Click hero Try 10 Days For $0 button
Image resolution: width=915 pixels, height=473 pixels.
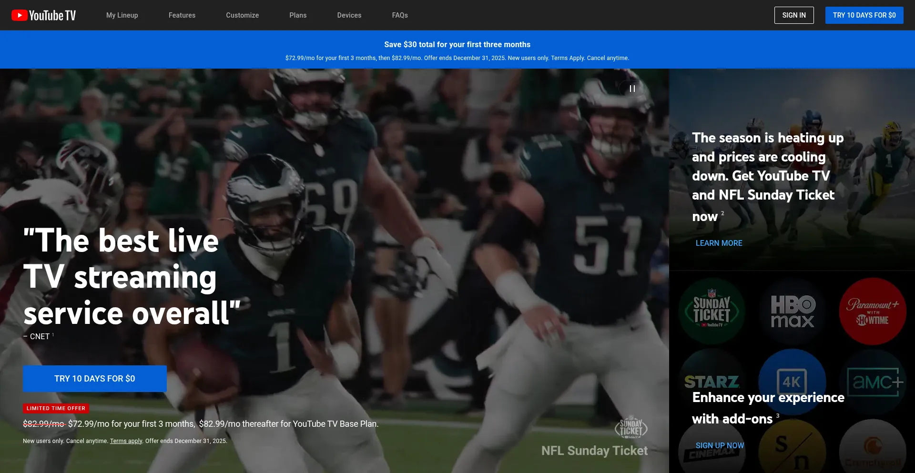click(x=95, y=379)
